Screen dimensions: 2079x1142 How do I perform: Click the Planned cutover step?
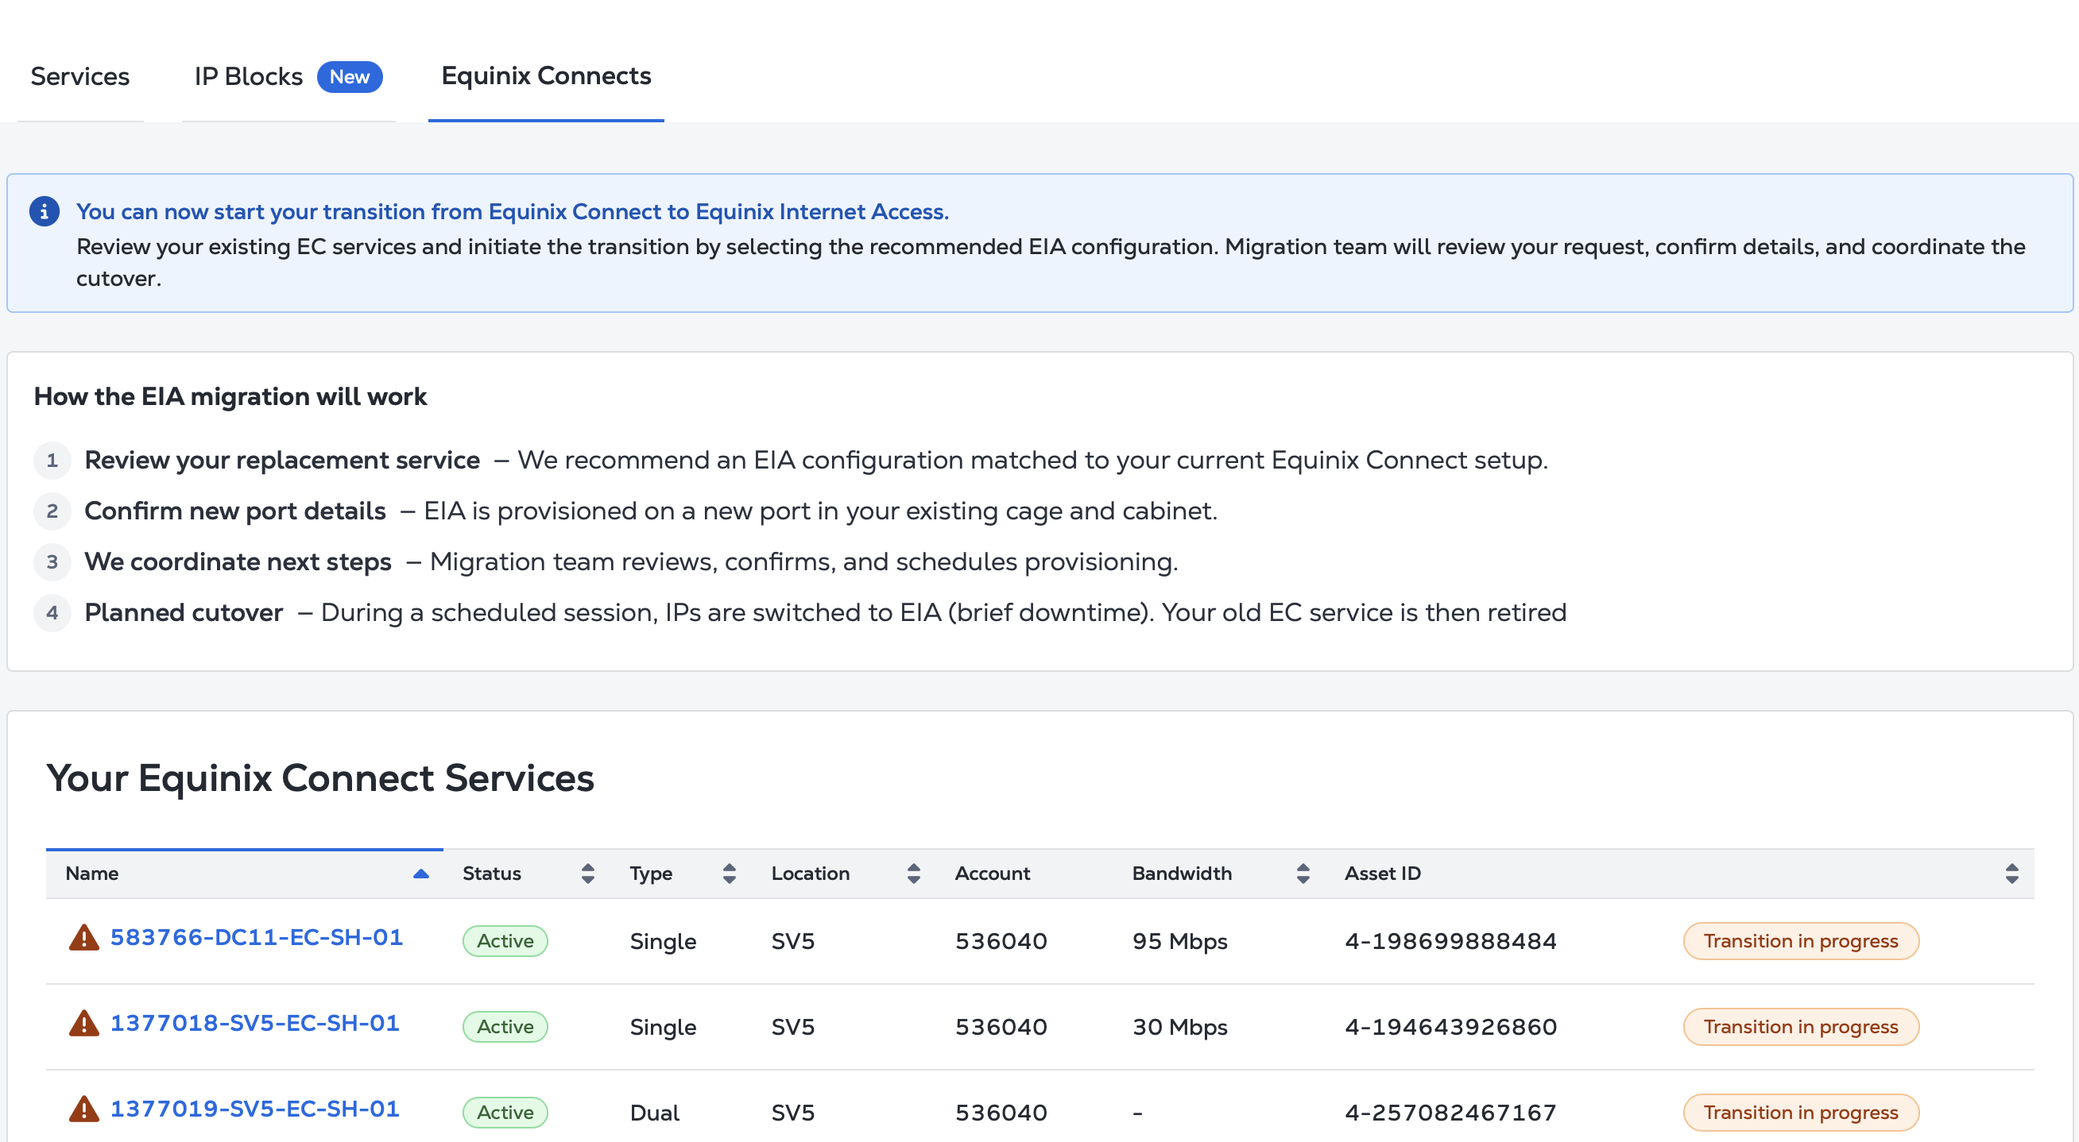[x=184, y=612]
